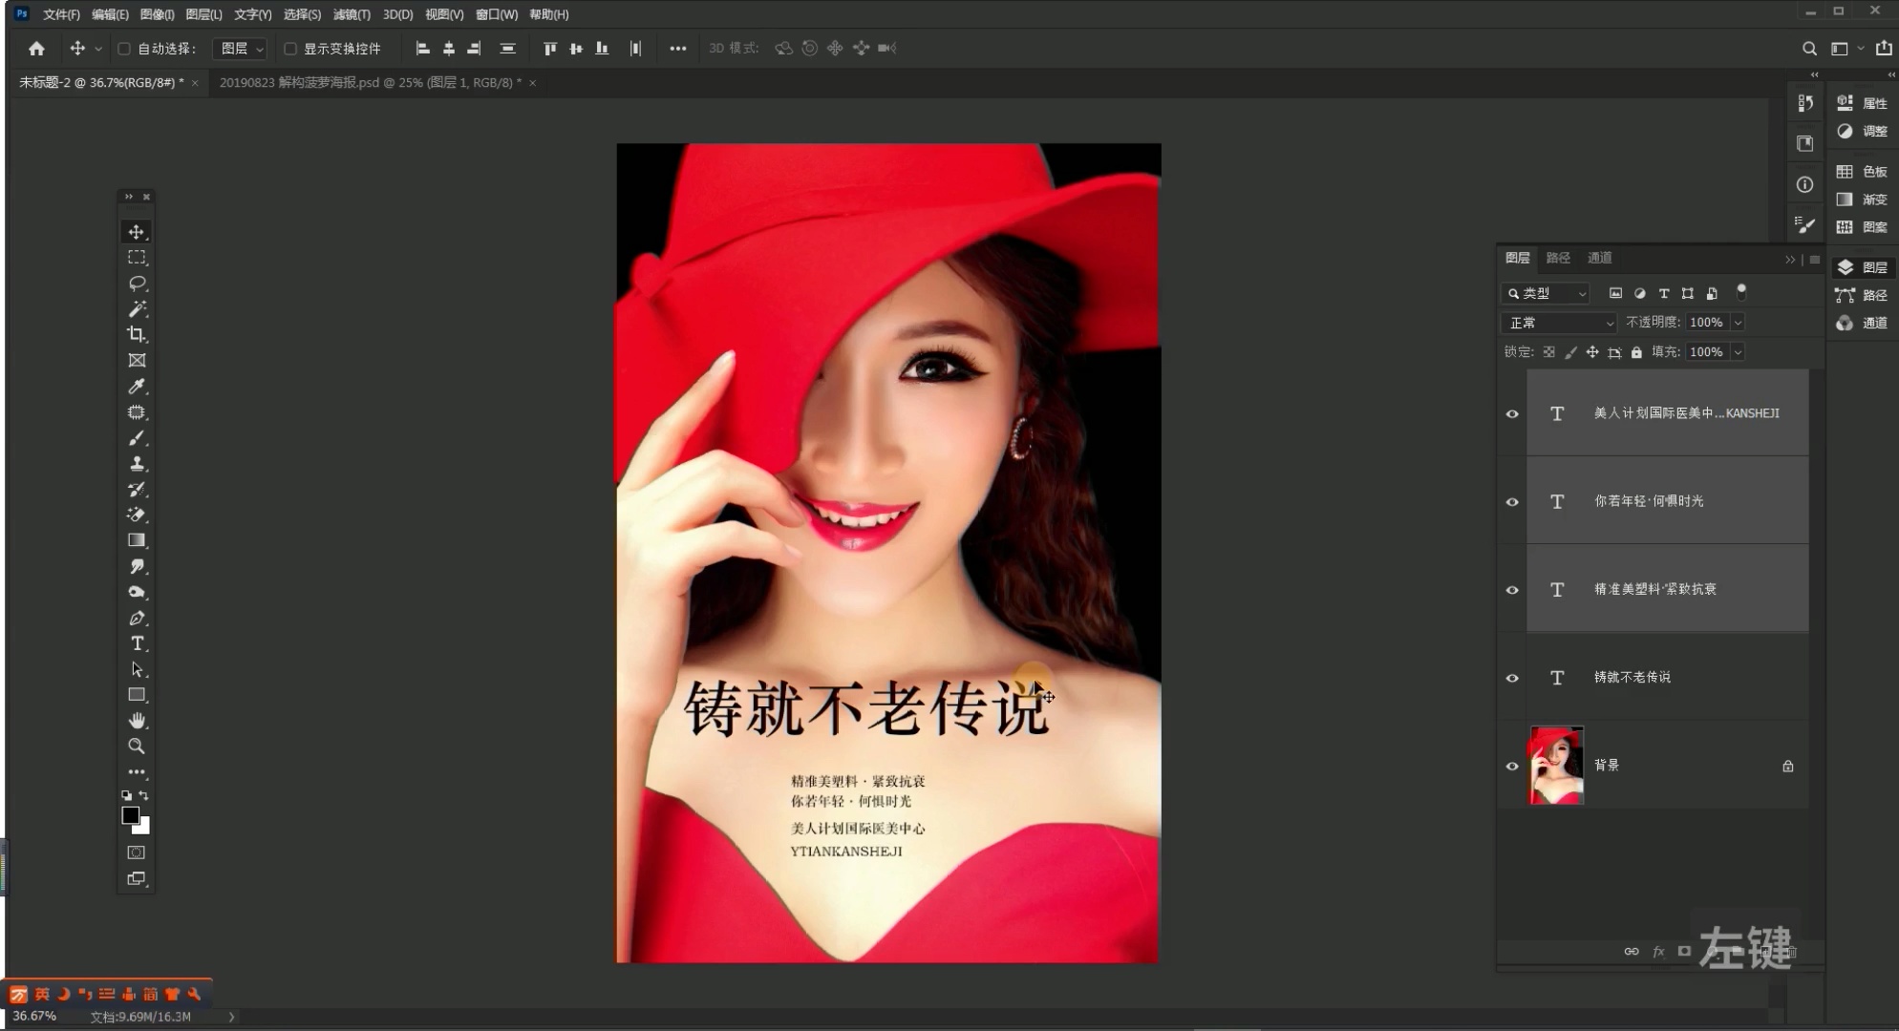Switch to the 通道 tab in the panel

[x=1598, y=257]
